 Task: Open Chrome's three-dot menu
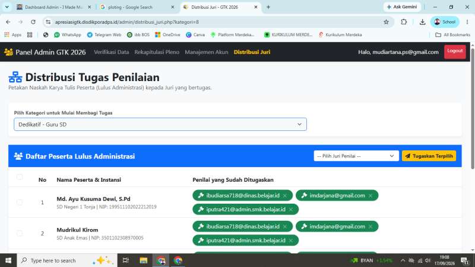pyautogui.click(x=467, y=22)
